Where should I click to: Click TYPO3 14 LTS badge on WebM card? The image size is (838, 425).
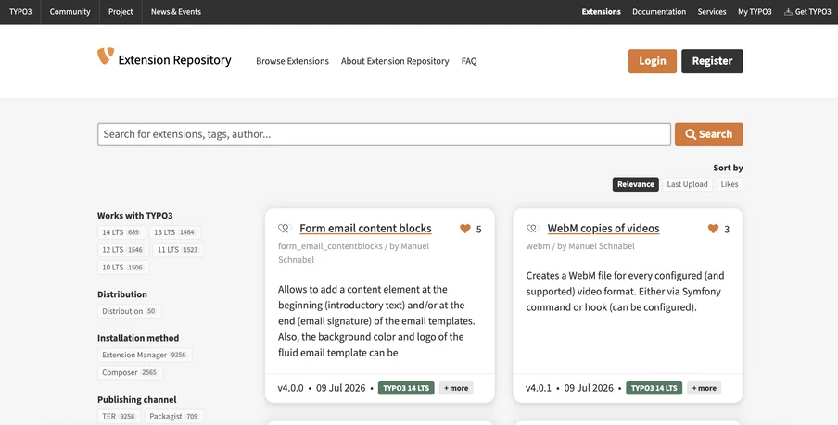[x=654, y=388]
